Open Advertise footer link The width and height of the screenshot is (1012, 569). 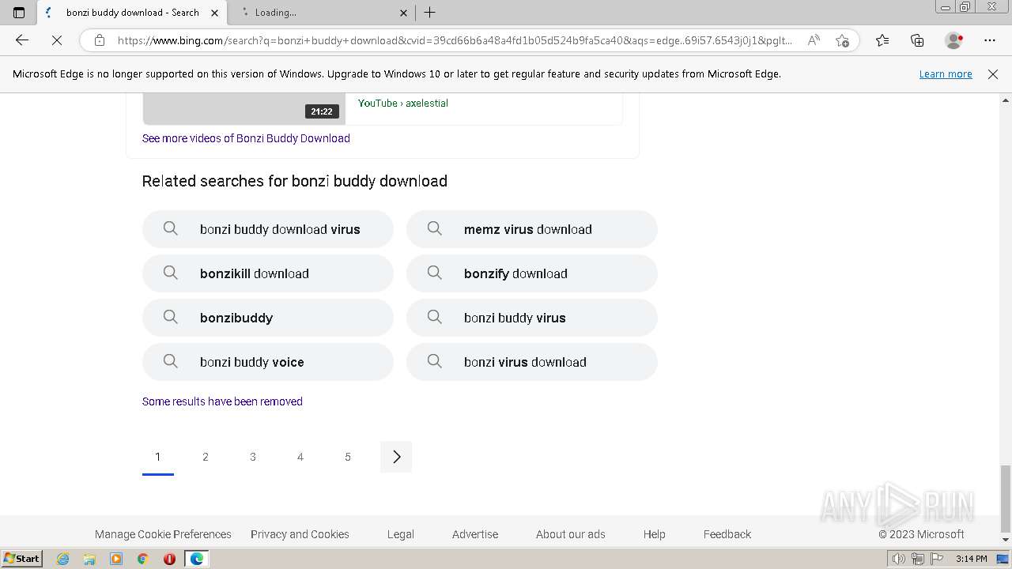click(475, 534)
